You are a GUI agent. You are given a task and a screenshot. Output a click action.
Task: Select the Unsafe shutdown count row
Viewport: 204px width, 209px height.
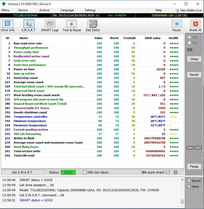pos(93,112)
